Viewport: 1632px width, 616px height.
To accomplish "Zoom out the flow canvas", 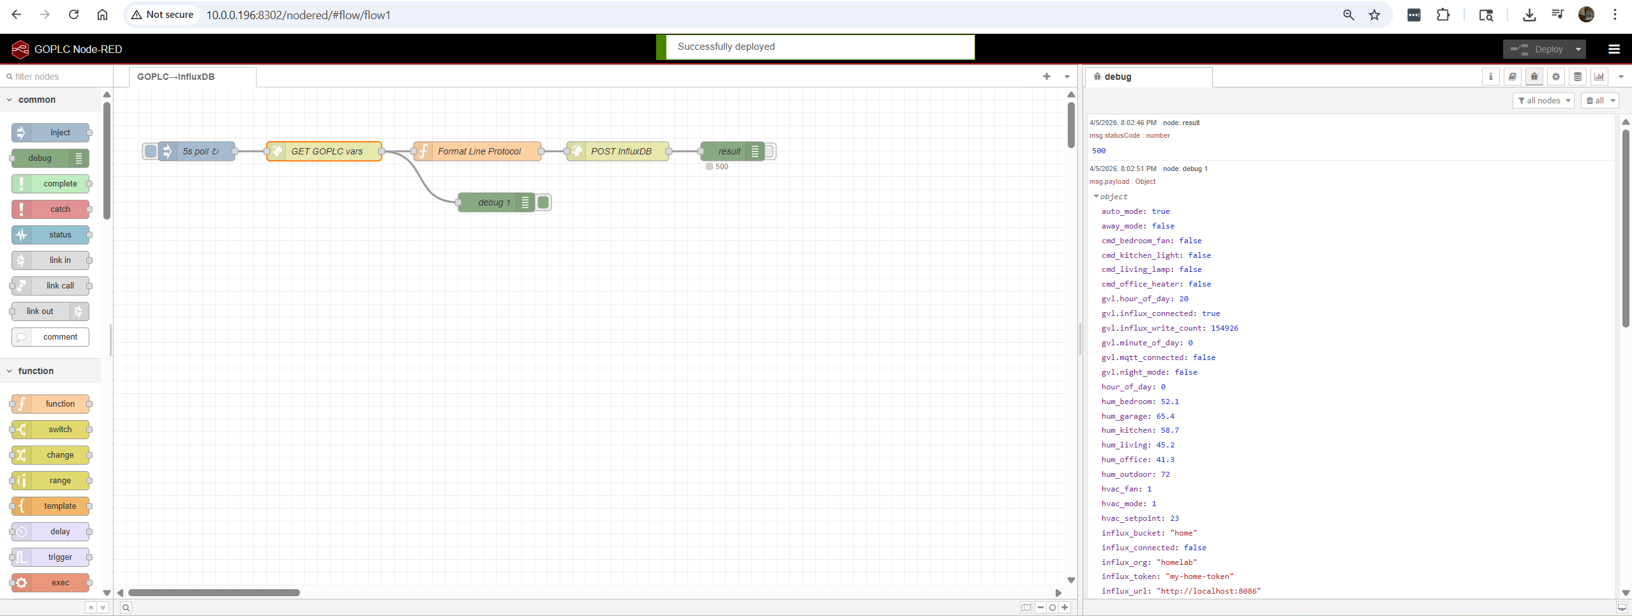I will click(x=1041, y=608).
